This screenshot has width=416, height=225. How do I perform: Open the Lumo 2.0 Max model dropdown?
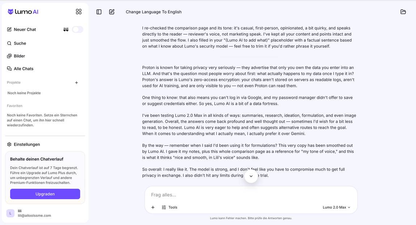[336, 207]
